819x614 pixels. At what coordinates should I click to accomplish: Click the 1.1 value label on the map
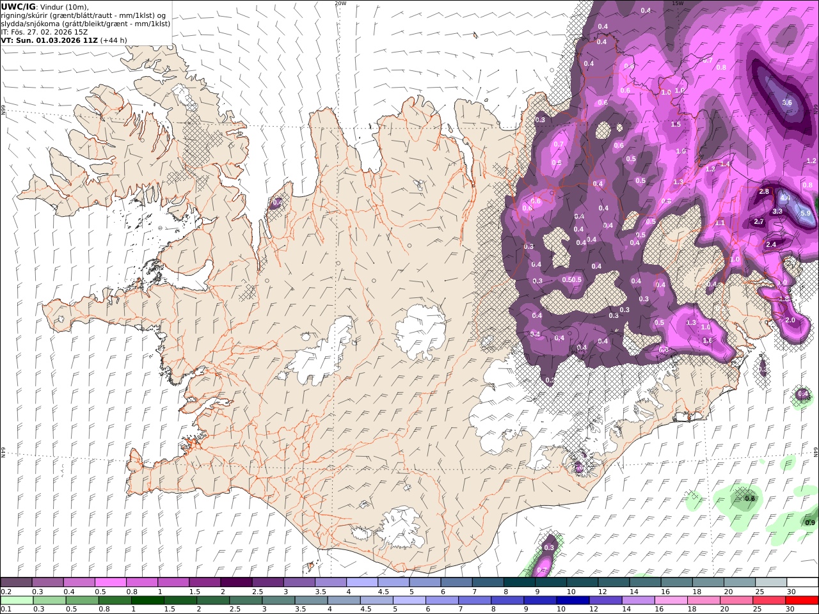[720, 223]
